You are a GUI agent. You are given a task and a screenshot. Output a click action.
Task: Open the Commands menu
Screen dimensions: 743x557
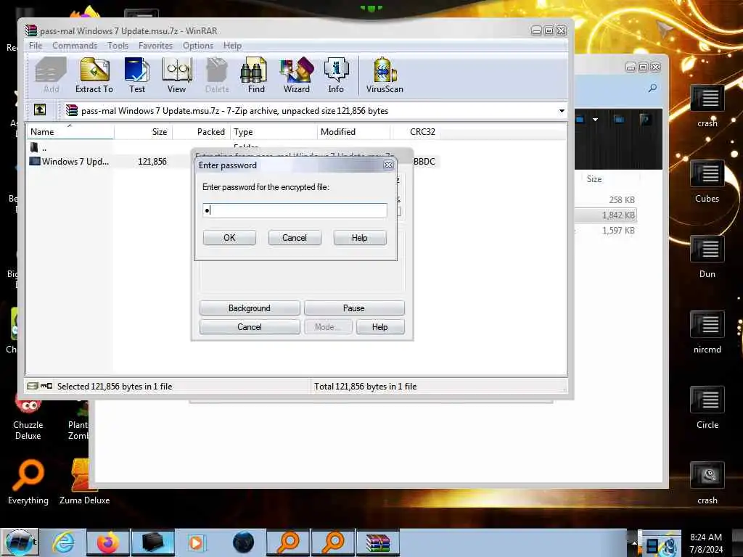[x=75, y=46]
